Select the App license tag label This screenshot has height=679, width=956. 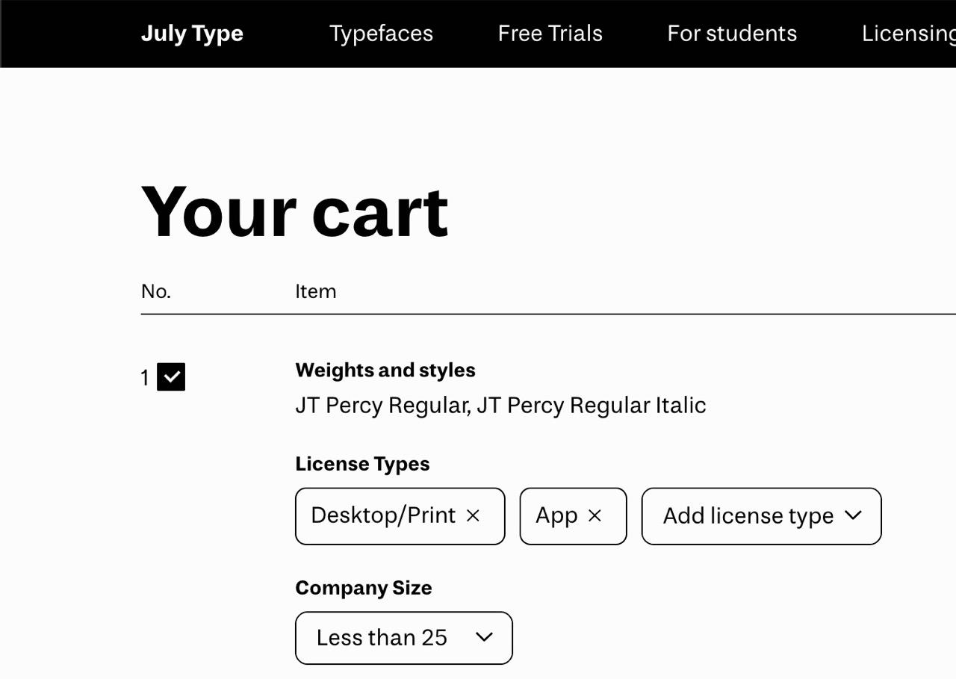(556, 515)
